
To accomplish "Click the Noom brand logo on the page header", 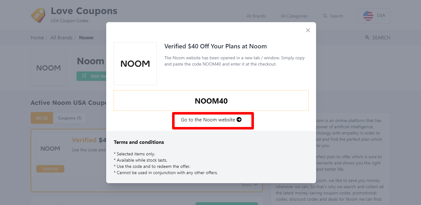I will [x=48, y=68].
